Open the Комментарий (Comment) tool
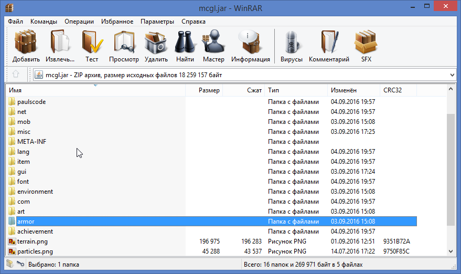The width and height of the screenshot is (461, 274). tap(329, 46)
